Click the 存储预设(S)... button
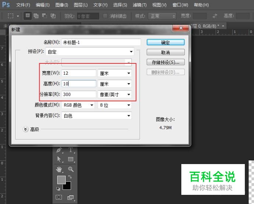The image size is (254, 204). (x=165, y=62)
